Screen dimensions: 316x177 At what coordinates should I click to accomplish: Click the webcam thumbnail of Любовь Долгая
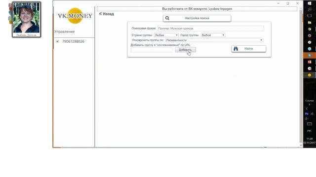pos(26,20)
